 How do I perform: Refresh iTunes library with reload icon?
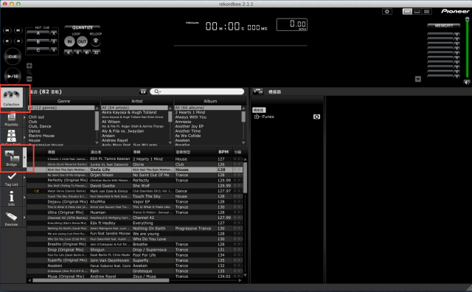316,117
